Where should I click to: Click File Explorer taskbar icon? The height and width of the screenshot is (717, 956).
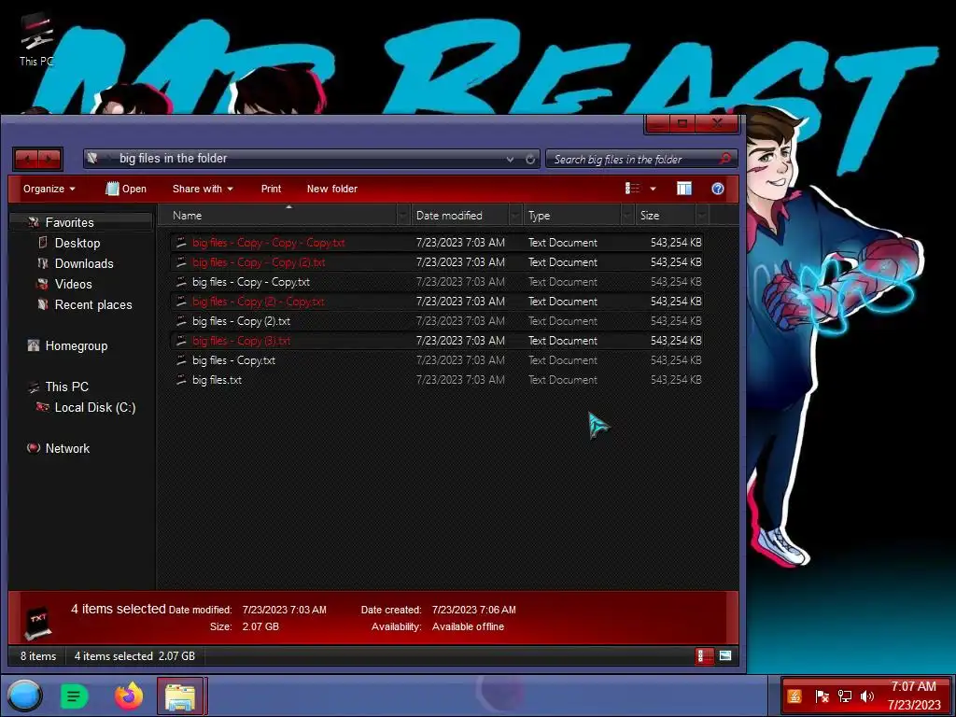click(180, 696)
